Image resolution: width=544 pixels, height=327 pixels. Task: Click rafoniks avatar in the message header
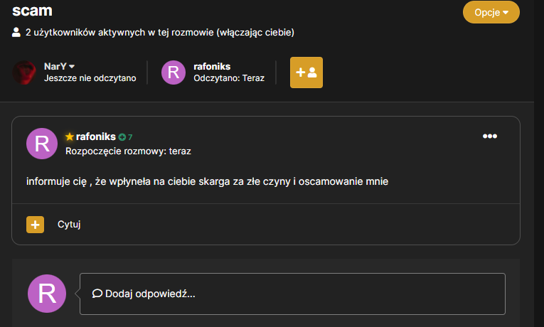(42, 144)
